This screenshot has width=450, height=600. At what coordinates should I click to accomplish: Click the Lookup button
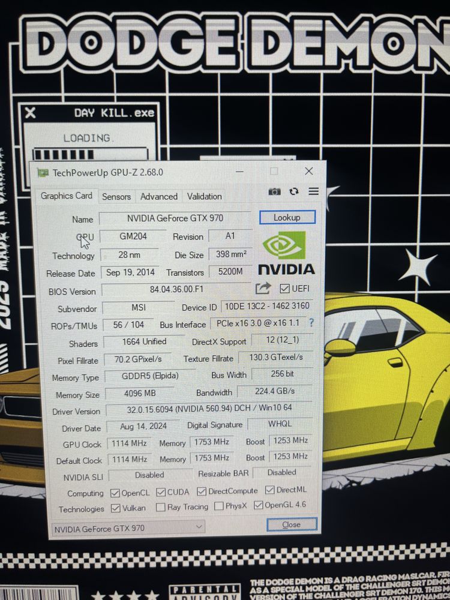(x=287, y=217)
